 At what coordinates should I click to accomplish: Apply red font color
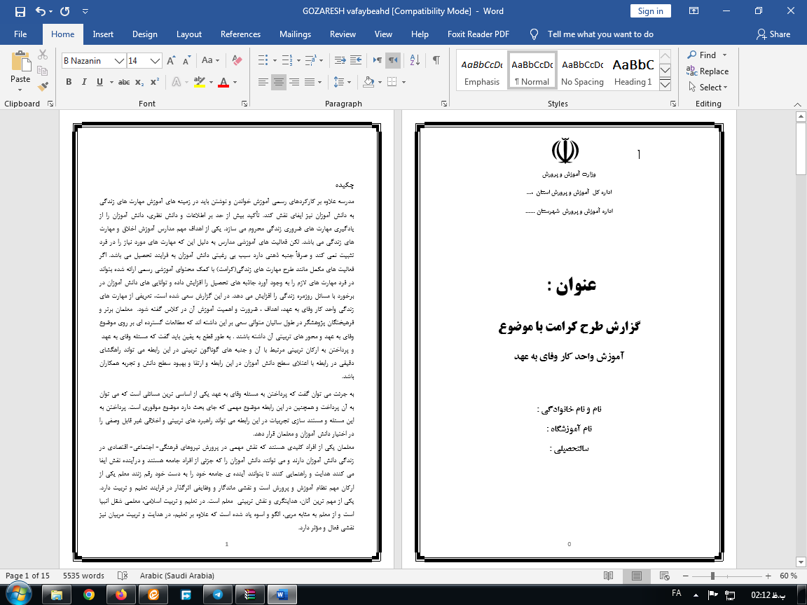pos(223,82)
